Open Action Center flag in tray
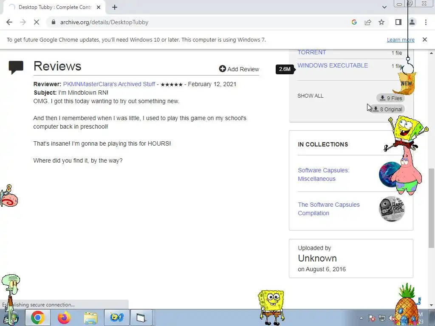 (371, 318)
